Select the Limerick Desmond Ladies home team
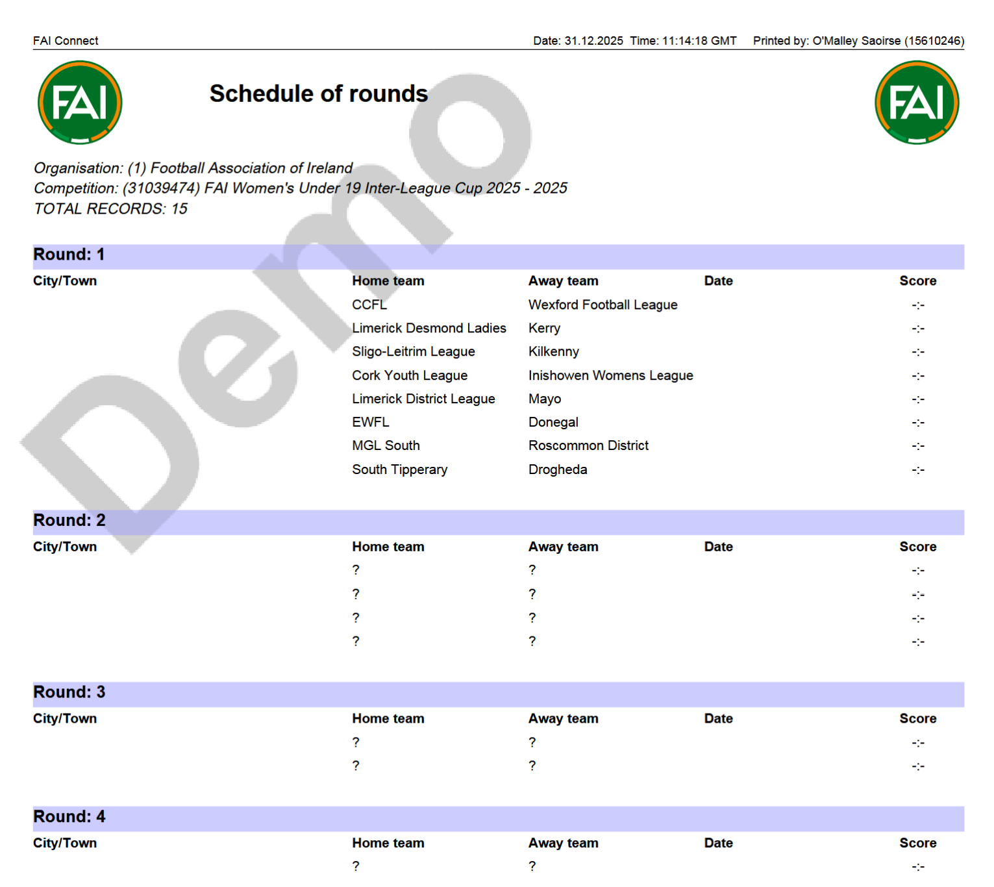 (429, 328)
